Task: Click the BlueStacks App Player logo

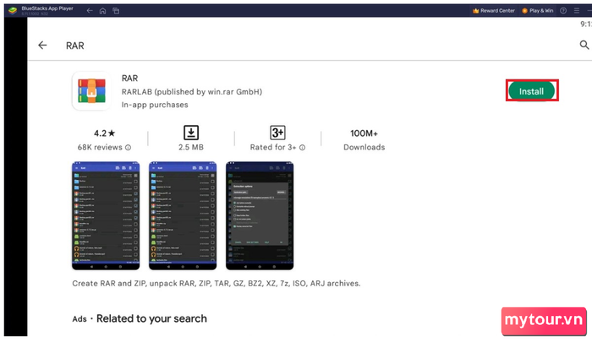Action: [13, 11]
